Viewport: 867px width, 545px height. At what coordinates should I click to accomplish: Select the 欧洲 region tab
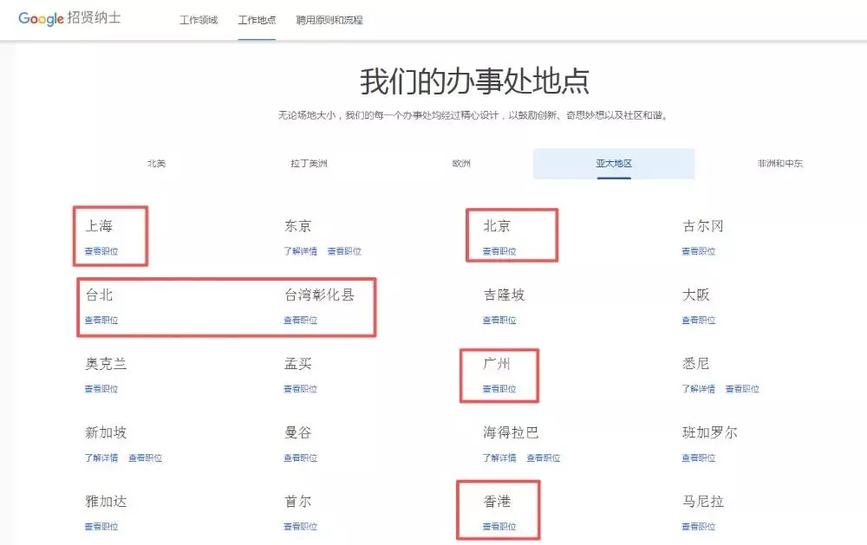pyautogui.click(x=461, y=164)
